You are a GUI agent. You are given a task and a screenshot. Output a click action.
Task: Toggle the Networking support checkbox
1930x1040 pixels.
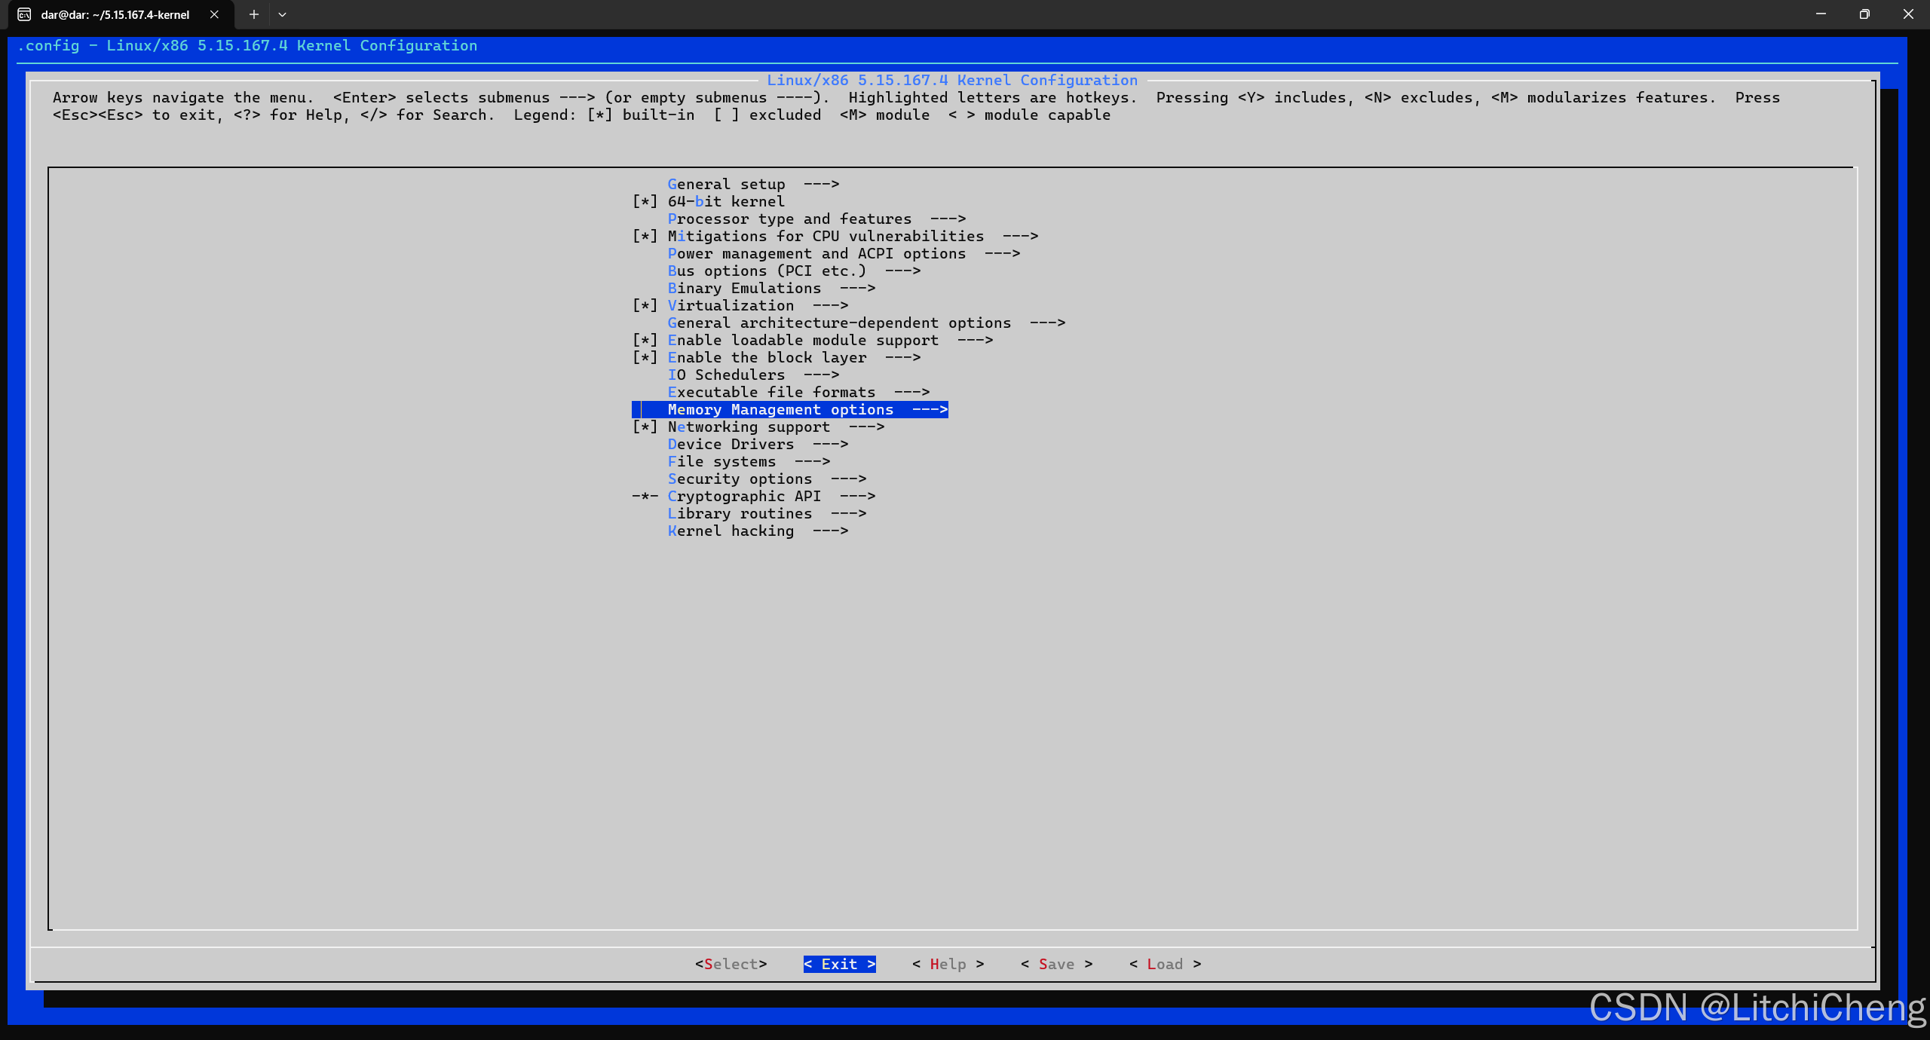click(x=645, y=427)
